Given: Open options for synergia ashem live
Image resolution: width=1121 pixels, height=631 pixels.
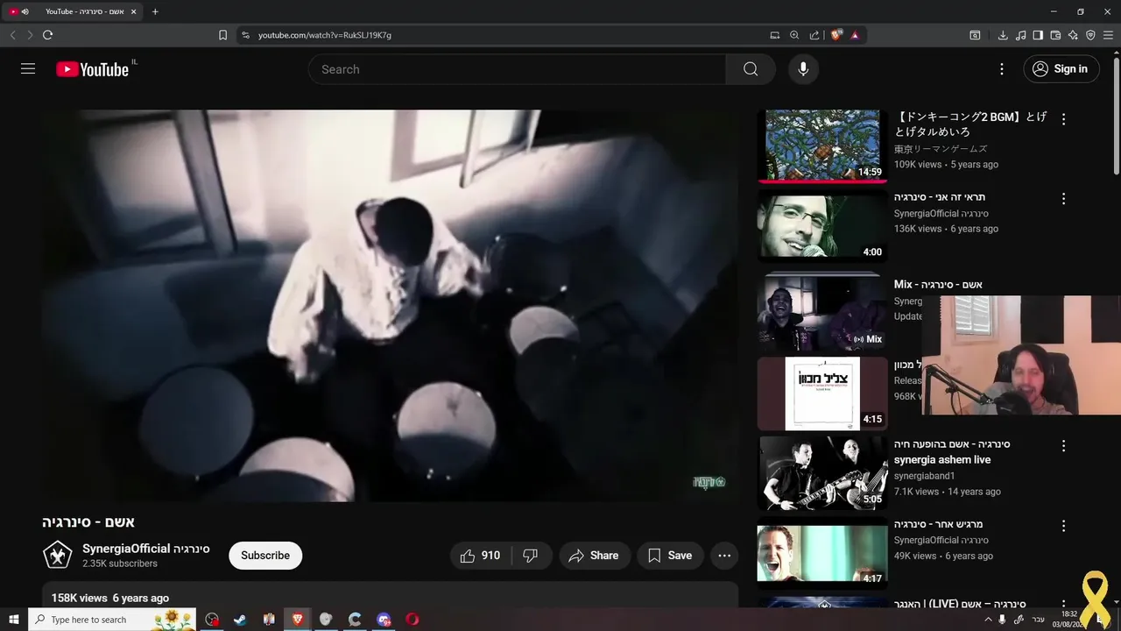Looking at the screenshot, I should [x=1064, y=446].
